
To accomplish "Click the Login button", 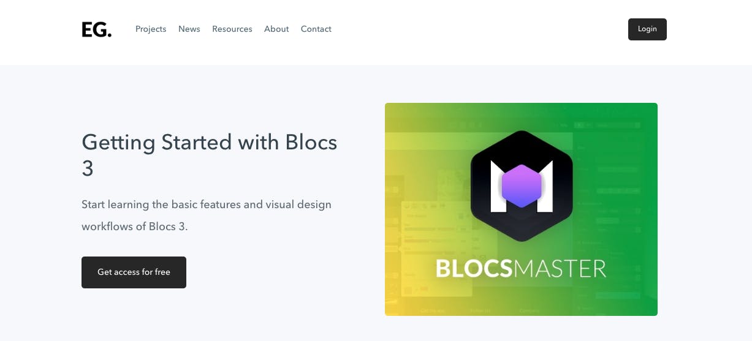I will [647, 29].
